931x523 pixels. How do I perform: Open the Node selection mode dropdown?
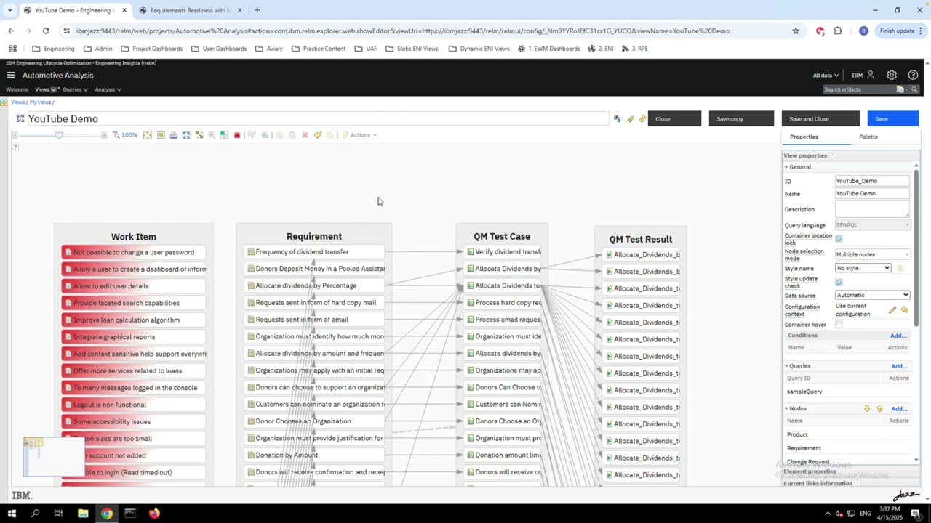click(x=872, y=254)
